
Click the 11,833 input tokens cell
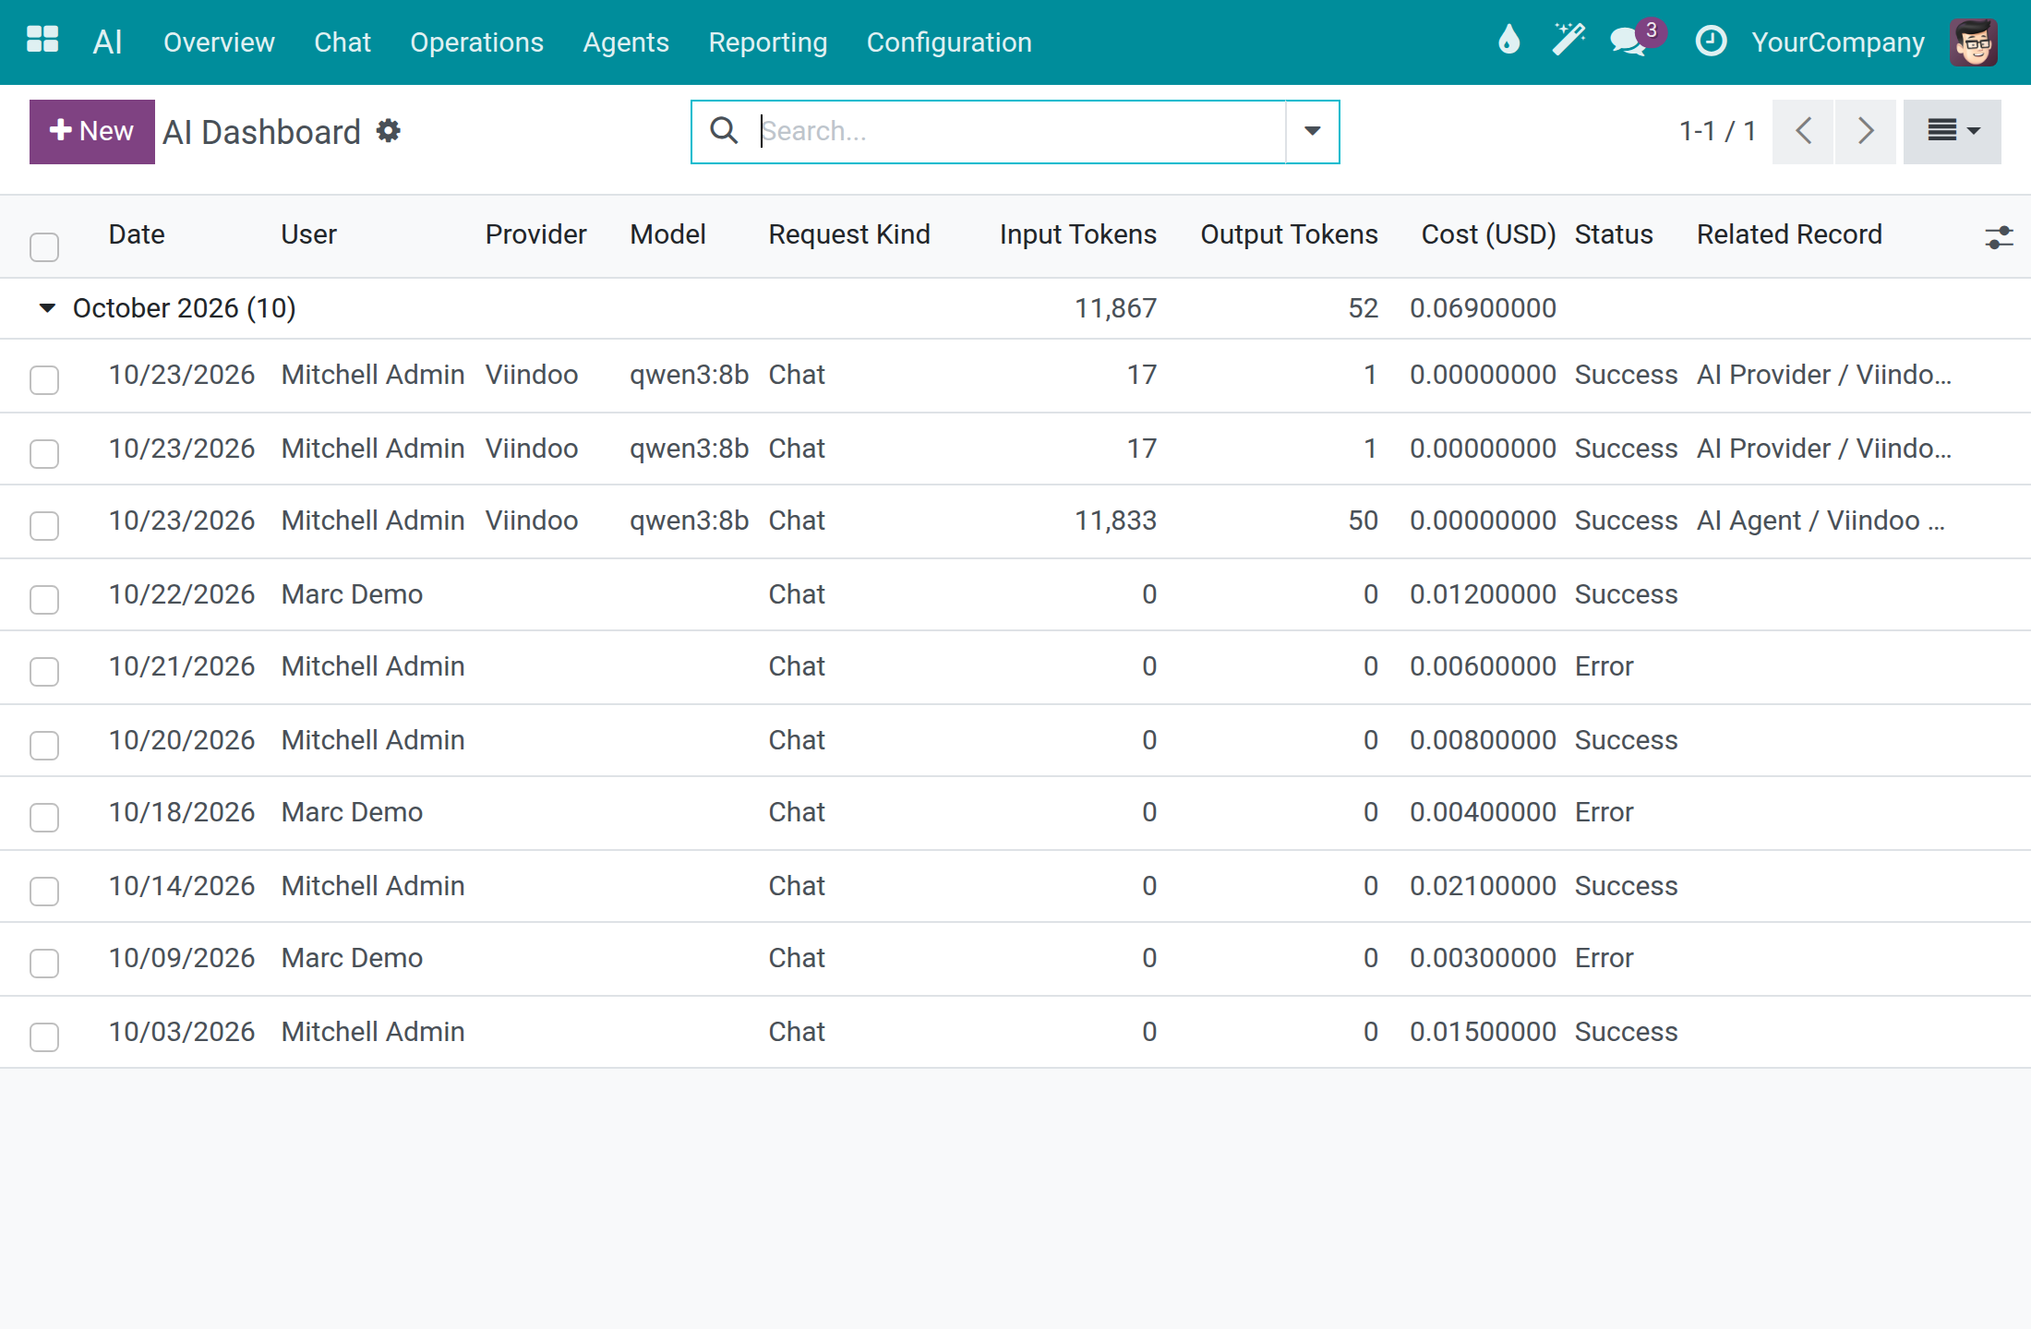point(1115,521)
